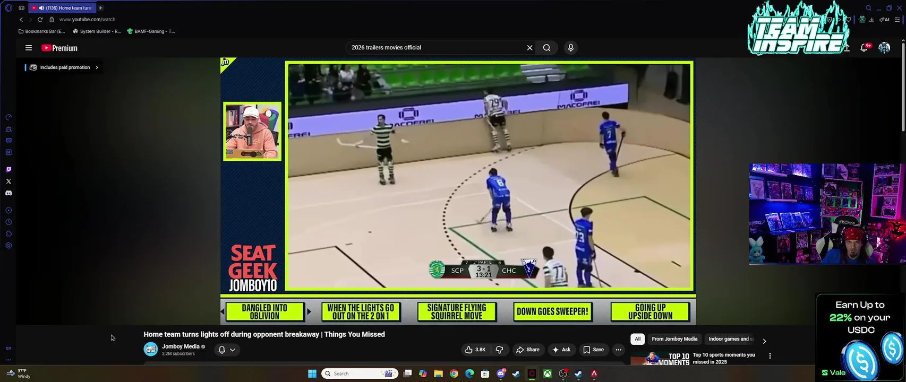Open Twitch in the Opera sidebar
906x382 pixels.
[8, 170]
